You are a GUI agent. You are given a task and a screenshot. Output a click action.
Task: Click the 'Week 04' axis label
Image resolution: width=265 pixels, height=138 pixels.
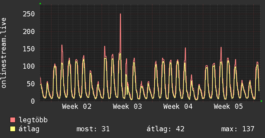(x=178, y=107)
